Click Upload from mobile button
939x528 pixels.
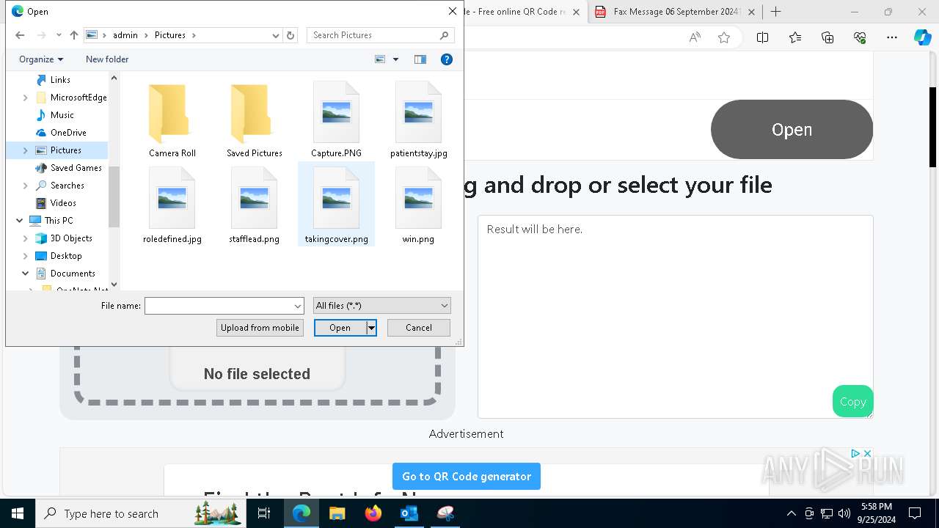coord(260,328)
